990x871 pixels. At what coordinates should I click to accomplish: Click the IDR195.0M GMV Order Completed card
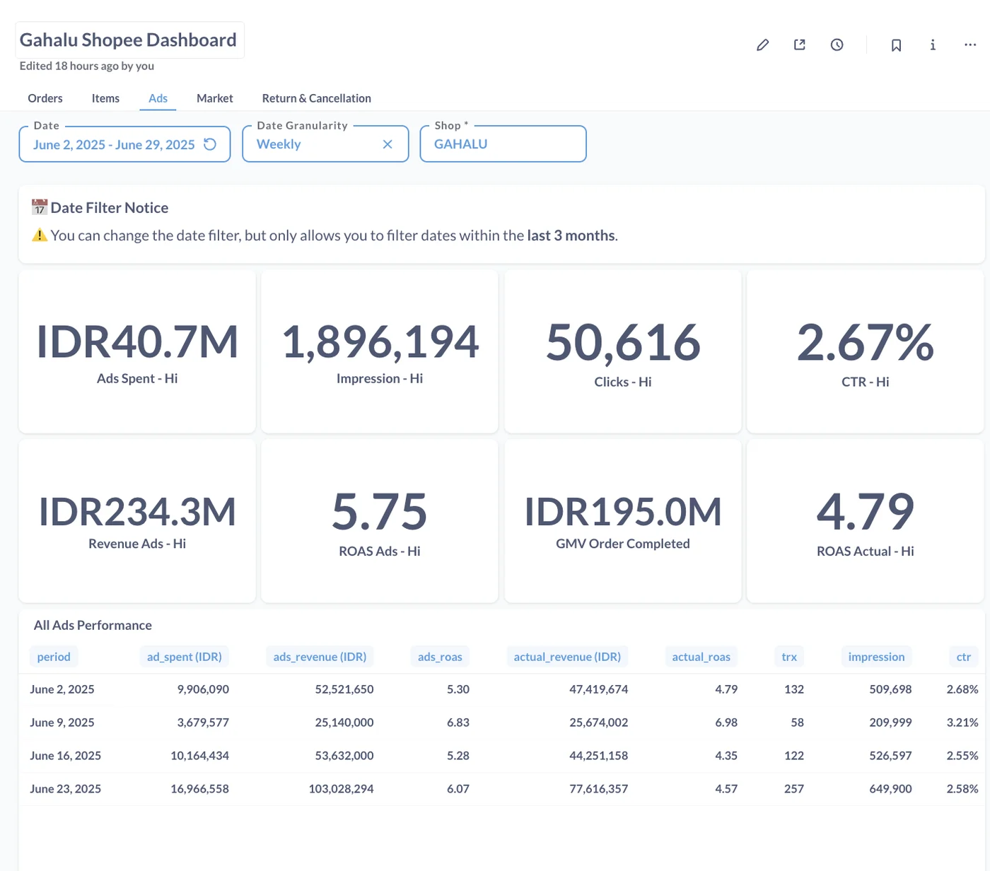coord(623,521)
